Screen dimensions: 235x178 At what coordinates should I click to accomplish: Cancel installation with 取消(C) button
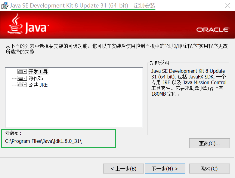(x=209, y=169)
